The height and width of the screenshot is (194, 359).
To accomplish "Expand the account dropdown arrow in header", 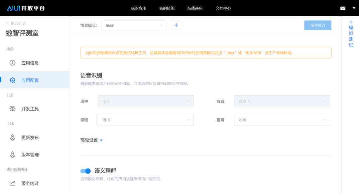I will click(x=354, y=8).
